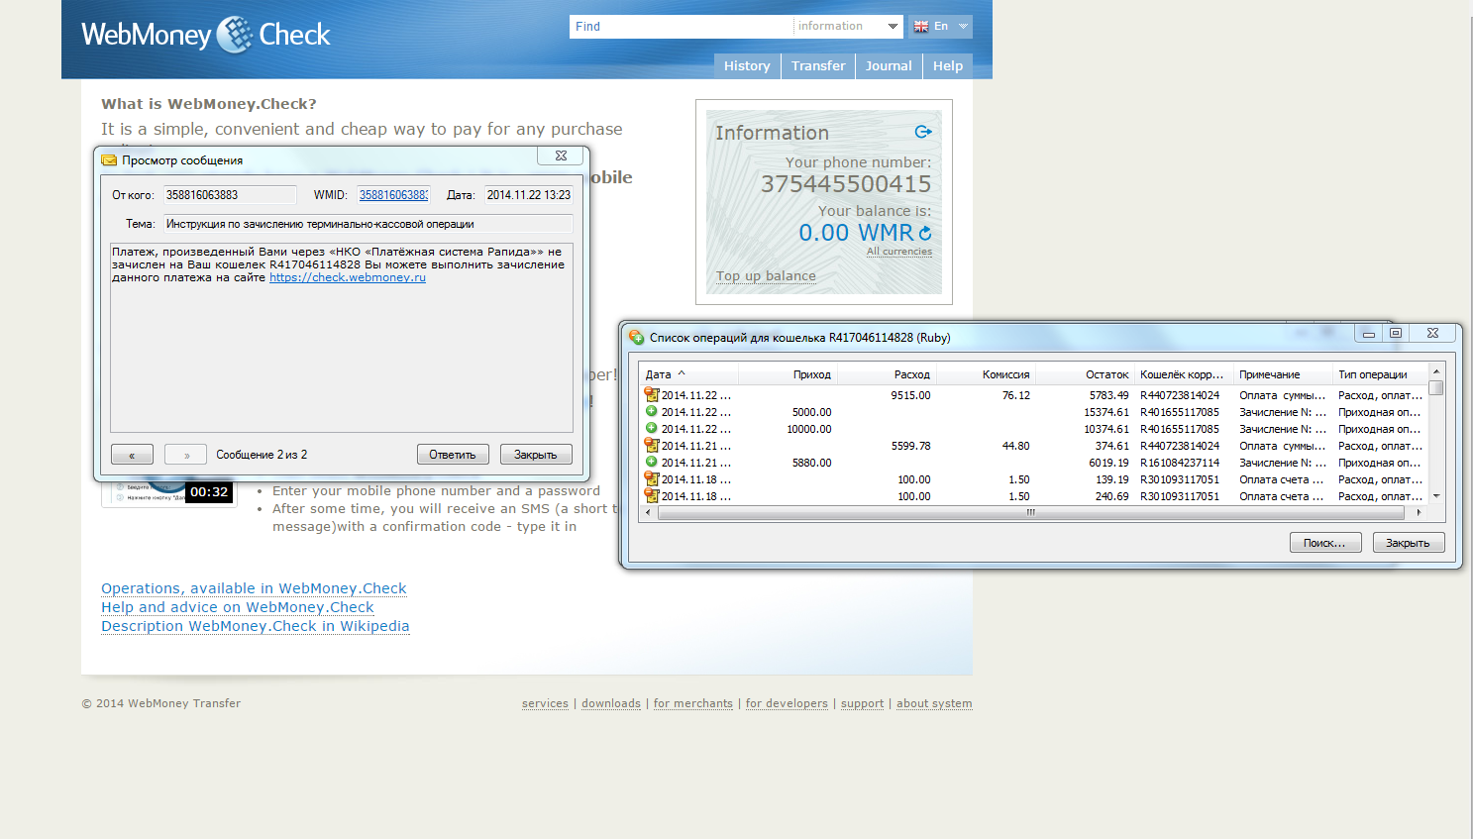Go to previous message with « button
Screen dimensions: 1473x839
132,455
